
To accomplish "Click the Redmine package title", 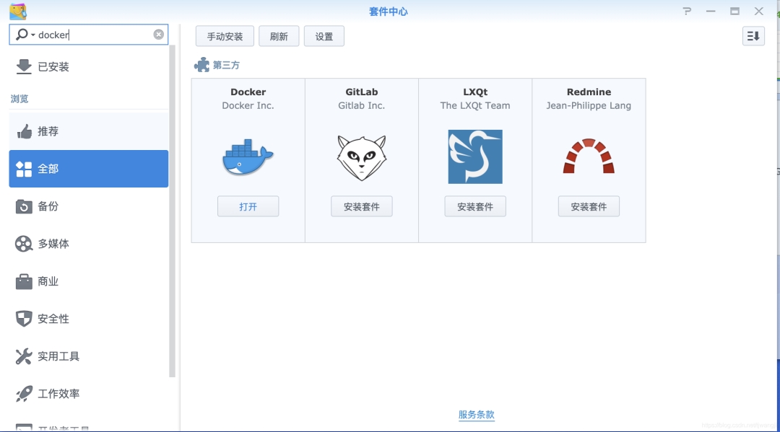I will 589,92.
